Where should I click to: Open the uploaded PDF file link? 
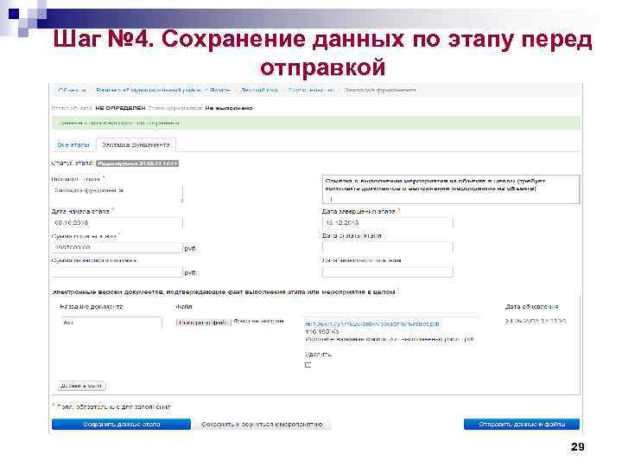click(x=372, y=324)
